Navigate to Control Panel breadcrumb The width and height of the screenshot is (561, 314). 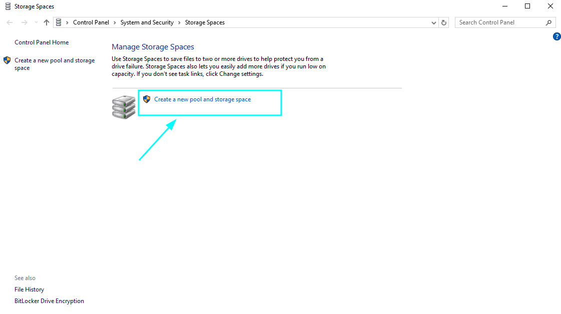(91, 22)
